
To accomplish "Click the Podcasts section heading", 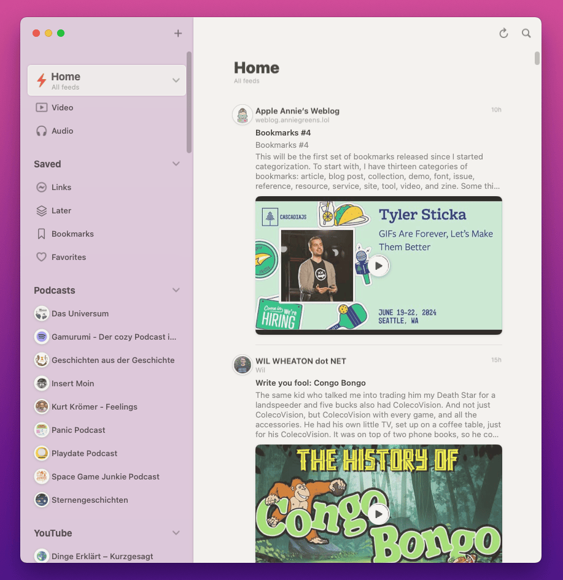I will tap(55, 291).
